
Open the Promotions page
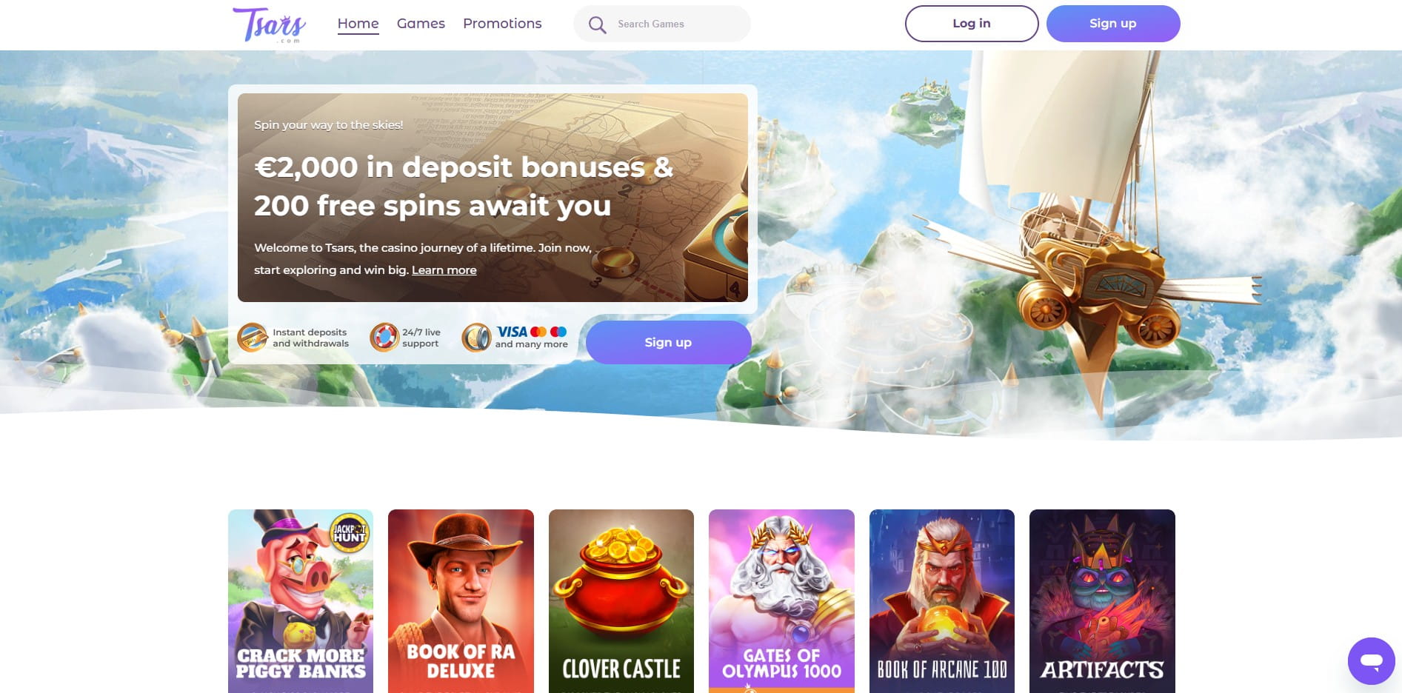pos(502,24)
